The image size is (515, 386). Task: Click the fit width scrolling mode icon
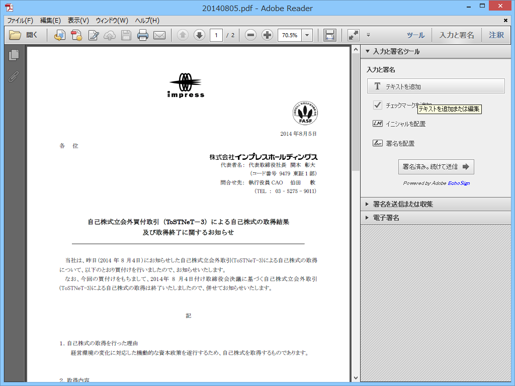pos(329,35)
